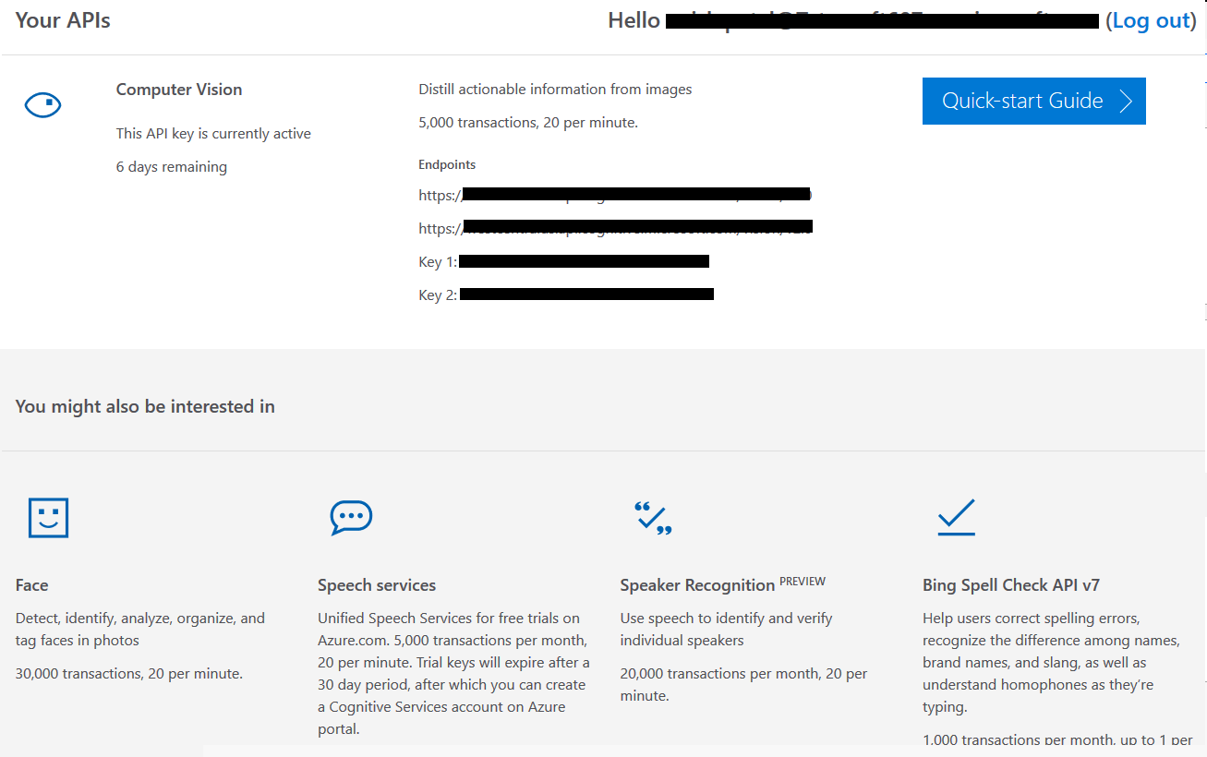Open the Speaker Recognition heading
This screenshot has height=757, width=1207.
point(697,585)
